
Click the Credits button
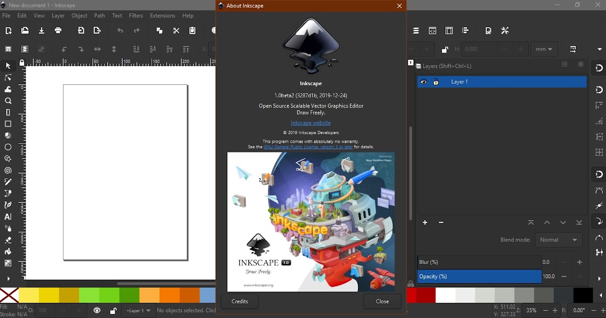pyautogui.click(x=240, y=301)
